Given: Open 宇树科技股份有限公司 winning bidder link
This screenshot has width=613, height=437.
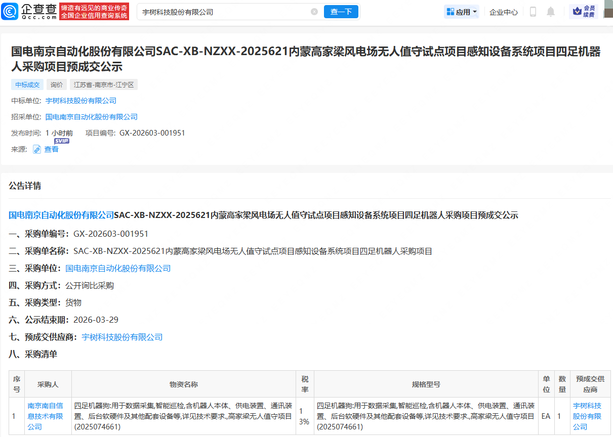Looking at the screenshot, I should (80, 101).
